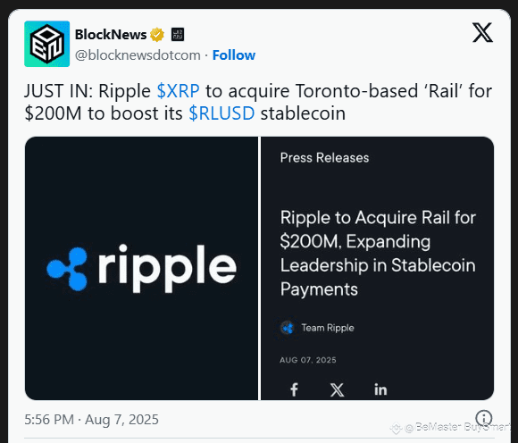Click the Facebook share icon
Screen dimensions: 518x443
pyautogui.click(x=294, y=389)
